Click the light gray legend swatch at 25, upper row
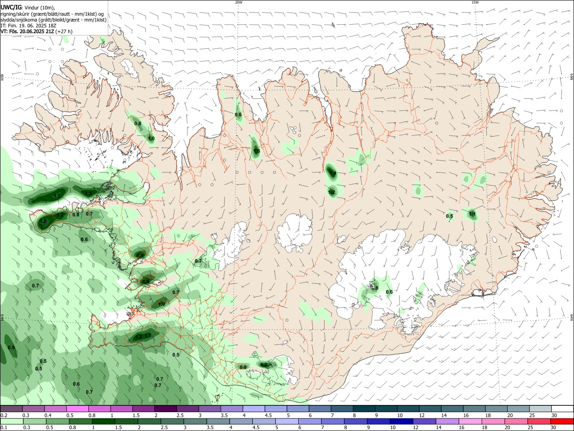 [x=540, y=409]
